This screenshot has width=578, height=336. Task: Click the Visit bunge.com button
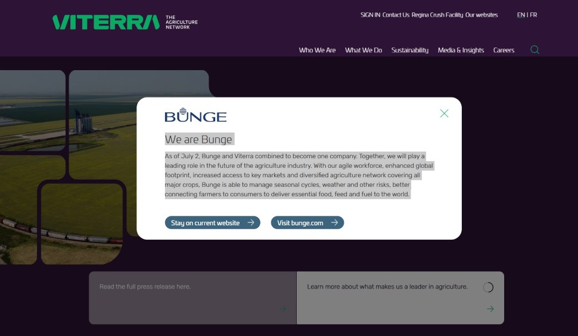[x=307, y=222]
